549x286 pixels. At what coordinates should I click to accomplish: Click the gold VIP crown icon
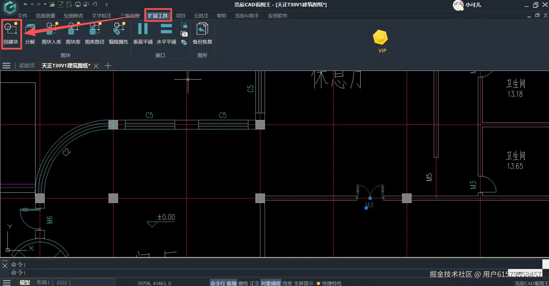coord(380,38)
